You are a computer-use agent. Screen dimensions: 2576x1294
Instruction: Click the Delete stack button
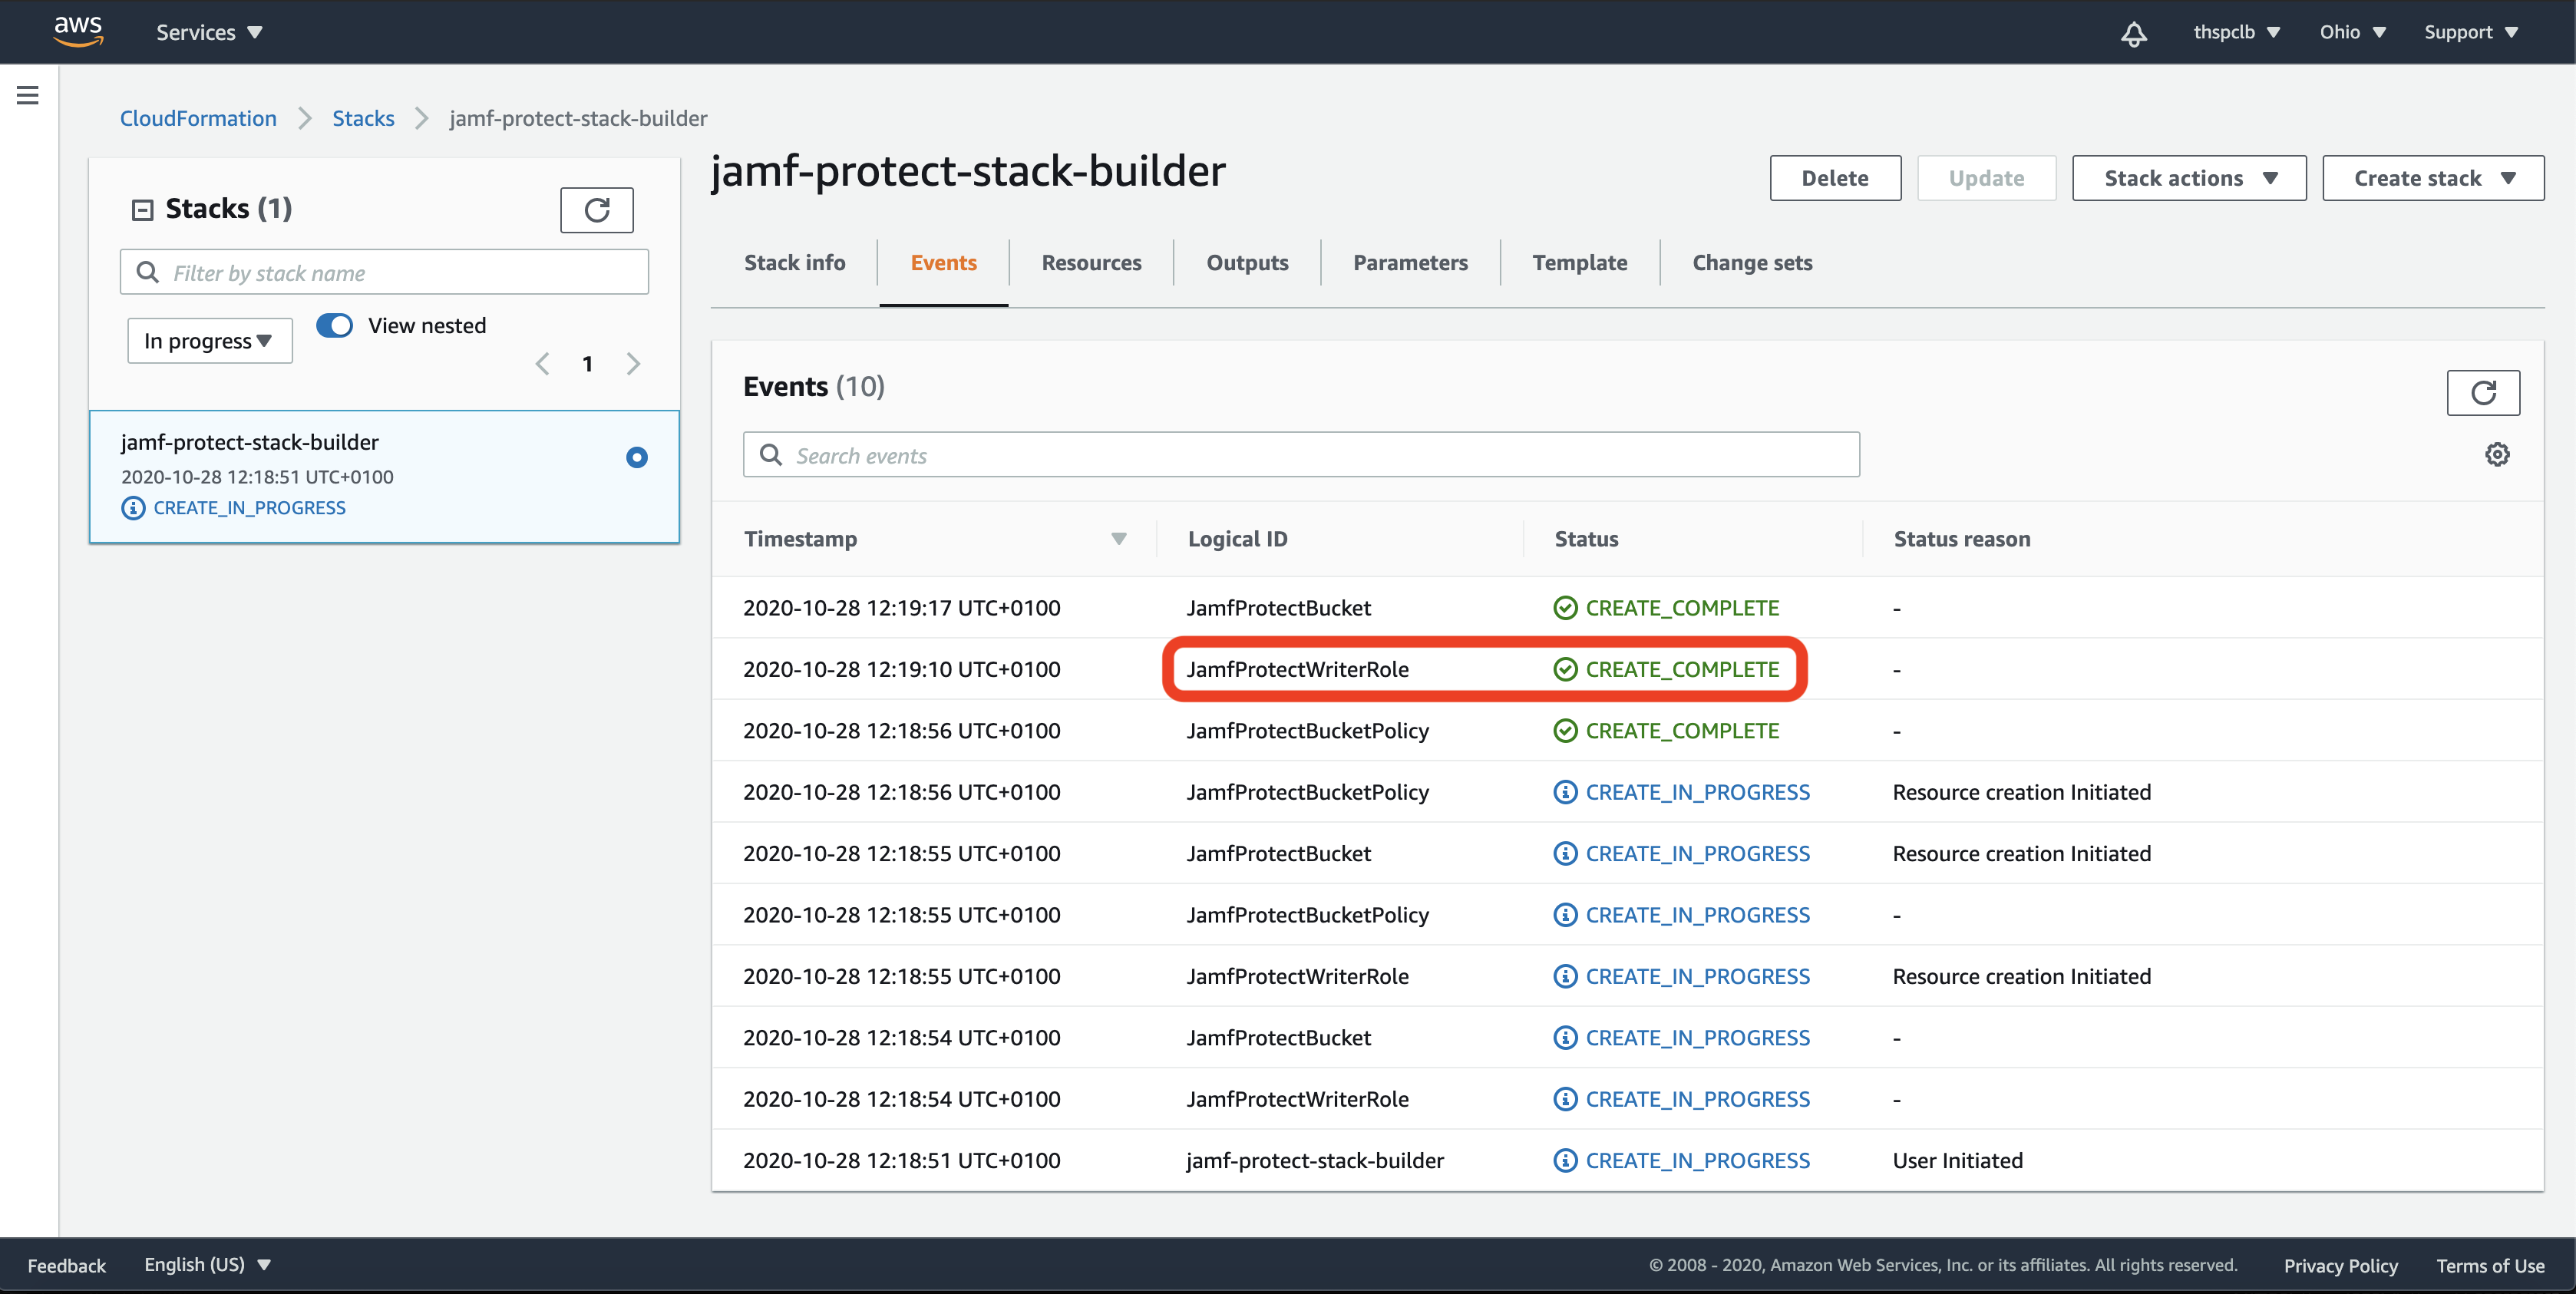tap(1835, 178)
